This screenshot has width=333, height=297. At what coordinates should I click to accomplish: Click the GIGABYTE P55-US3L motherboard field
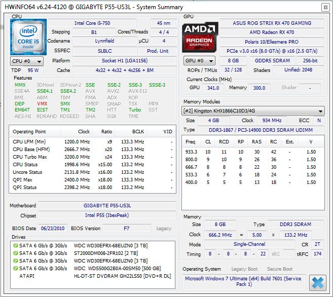tap(107, 206)
